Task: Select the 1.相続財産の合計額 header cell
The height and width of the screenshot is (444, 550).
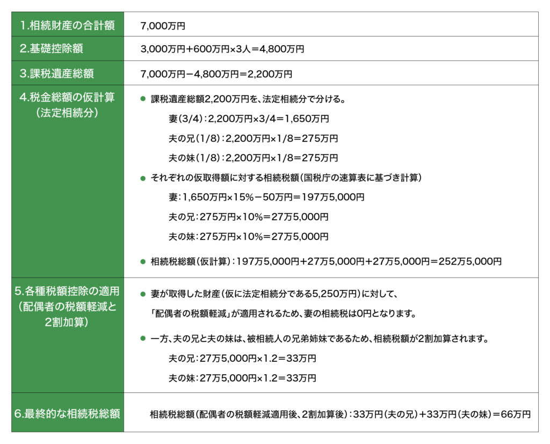Action: point(68,25)
